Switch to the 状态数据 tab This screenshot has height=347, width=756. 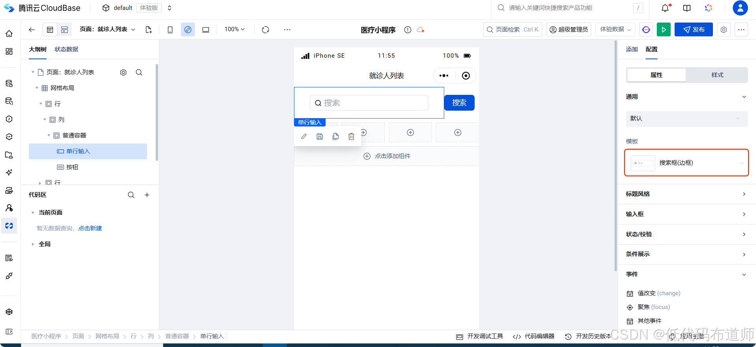click(x=66, y=49)
